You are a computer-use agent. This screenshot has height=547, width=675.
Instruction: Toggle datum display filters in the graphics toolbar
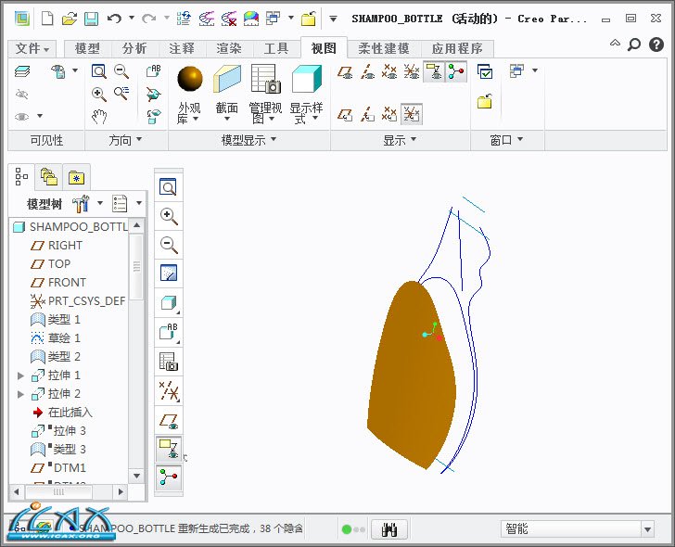[x=169, y=390]
